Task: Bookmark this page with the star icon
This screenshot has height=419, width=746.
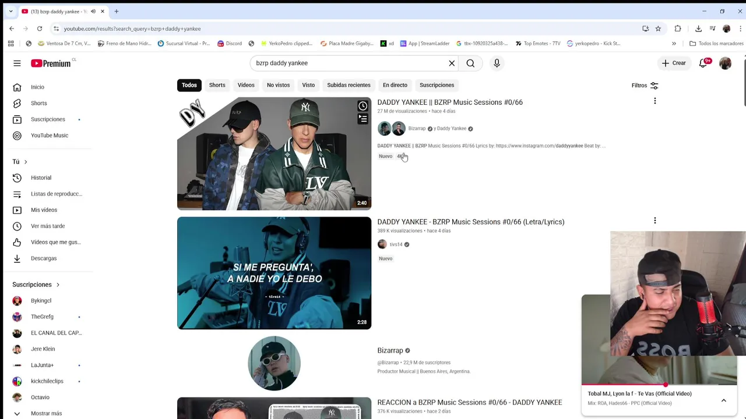Action: pyautogui.click(x=658, y=29)
